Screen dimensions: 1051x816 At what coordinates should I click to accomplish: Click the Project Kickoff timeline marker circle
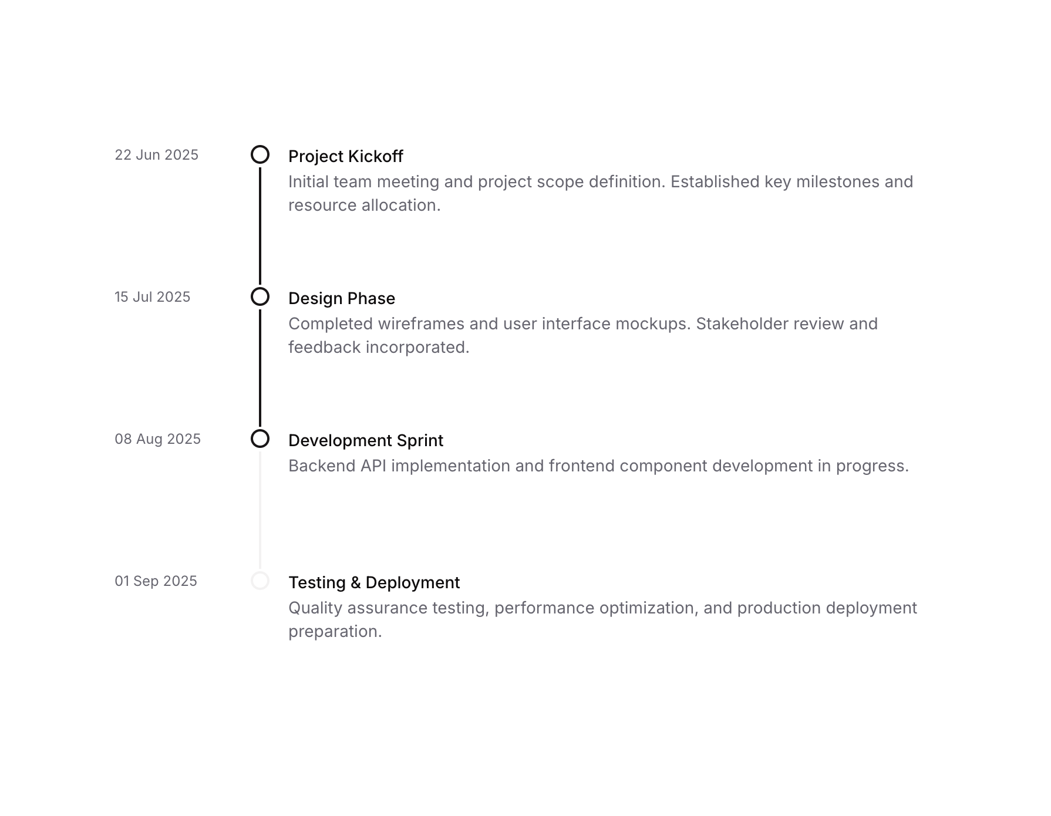pos(260,155)
